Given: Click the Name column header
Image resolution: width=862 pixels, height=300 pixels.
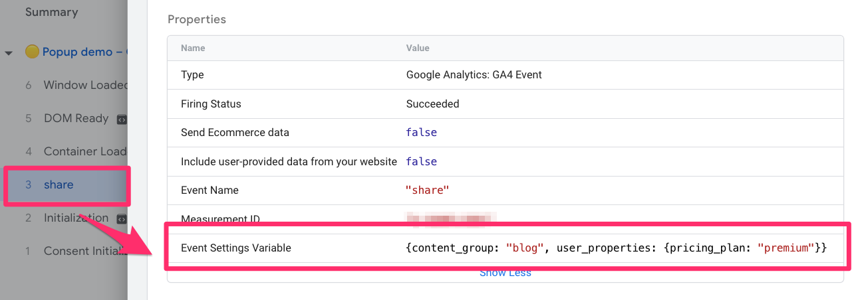Looking at the screenshot, I should 193,48.
